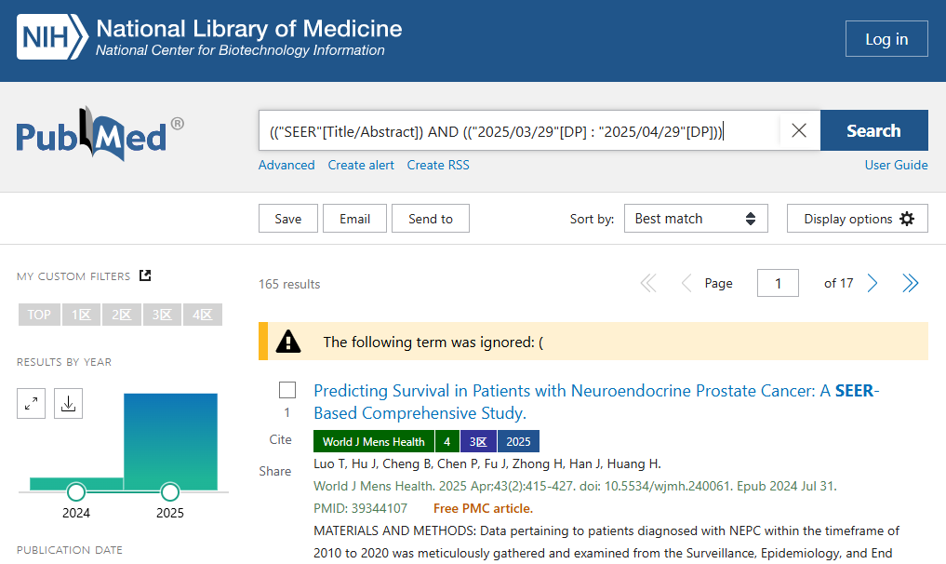Clear the search query with the X icon
The width and height of the screenshot is (946, 564).
[x=799, y=130]
